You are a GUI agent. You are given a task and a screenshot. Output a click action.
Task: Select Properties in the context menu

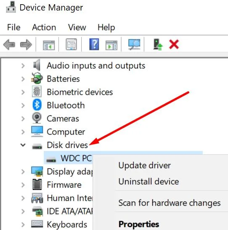click(139, 224)
